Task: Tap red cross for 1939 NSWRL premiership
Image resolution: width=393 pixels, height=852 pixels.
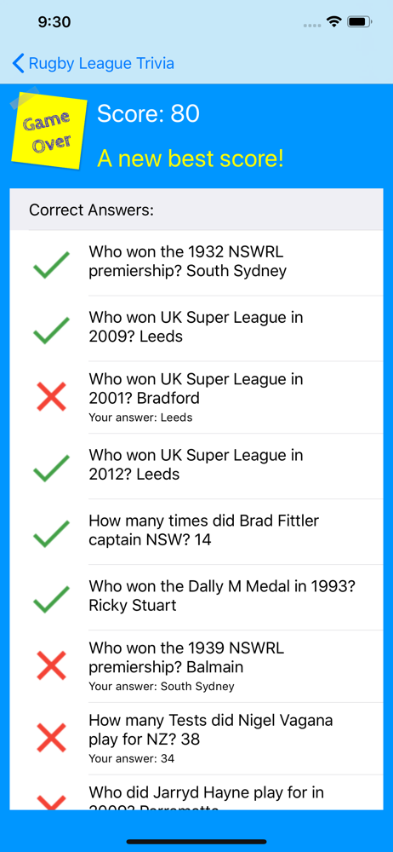Action: point(51,665)
